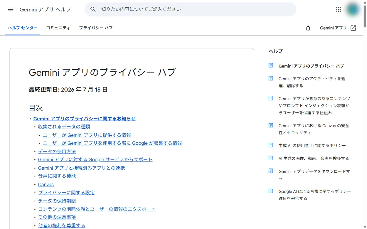
Task: Open 他者の権利を尊重する link
Action: pos(62,226)
